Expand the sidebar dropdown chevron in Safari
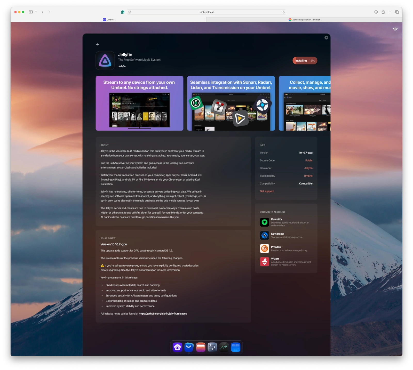 tap(36, 12)
